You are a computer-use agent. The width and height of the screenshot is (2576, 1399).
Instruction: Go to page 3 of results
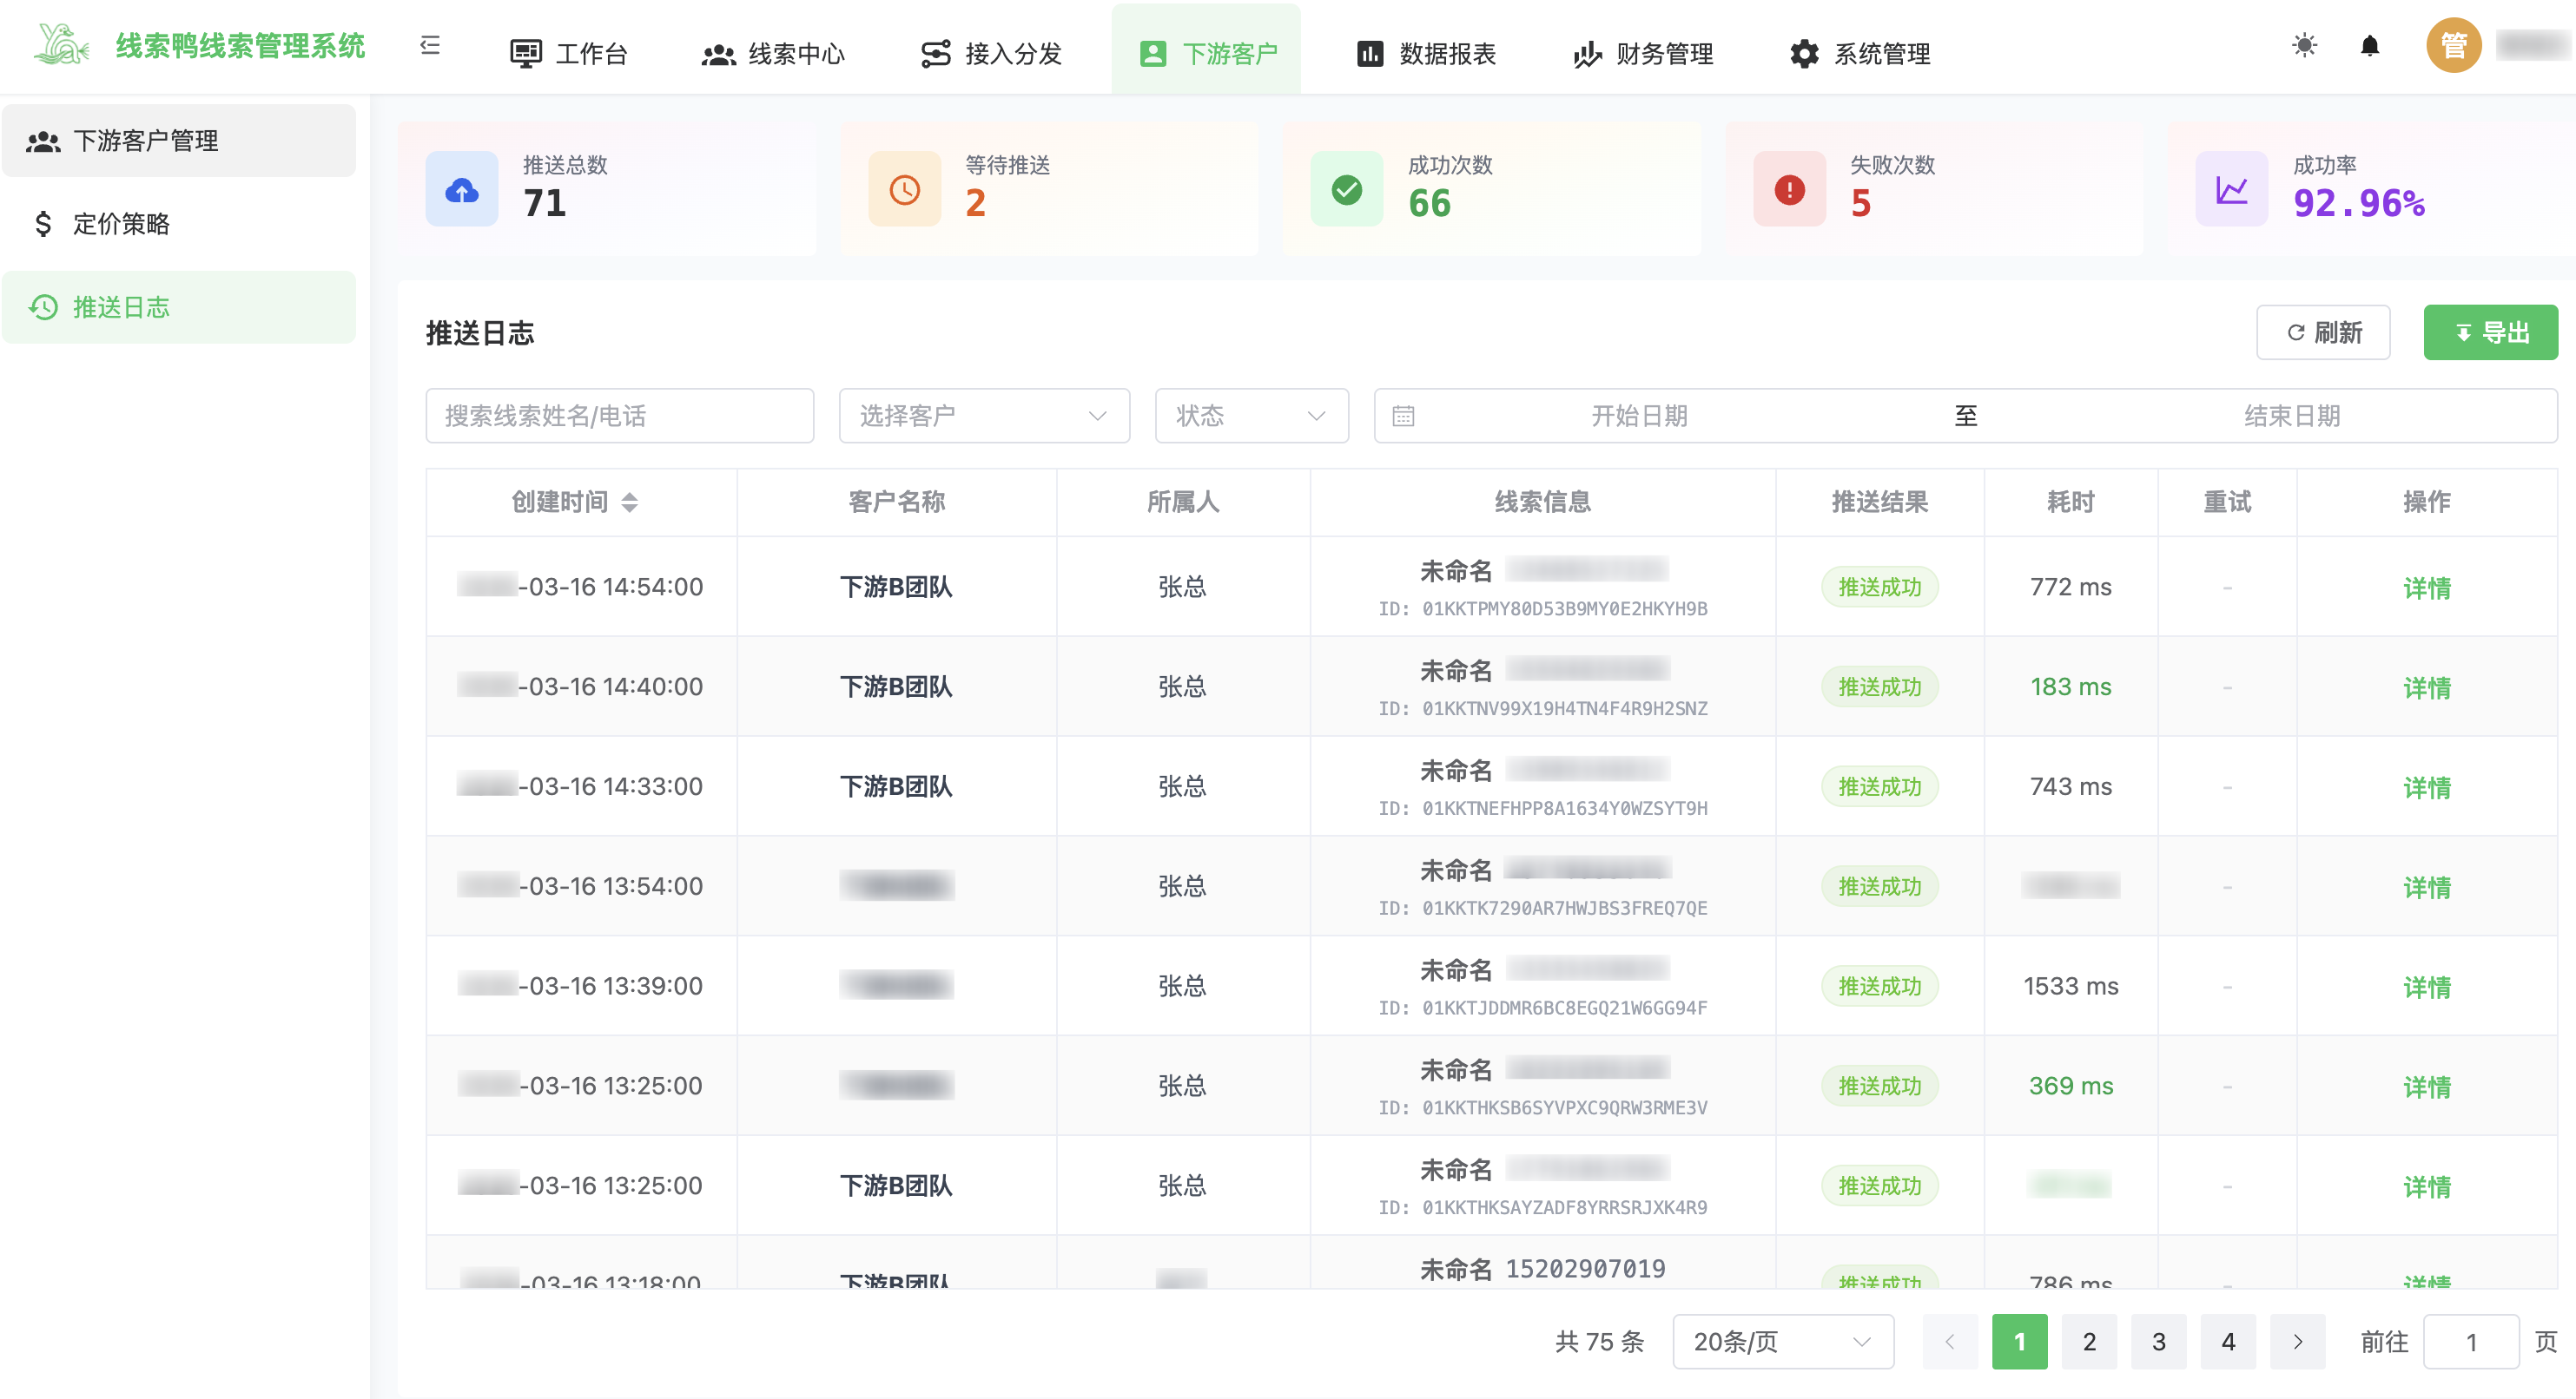tap(2158, 1342)
